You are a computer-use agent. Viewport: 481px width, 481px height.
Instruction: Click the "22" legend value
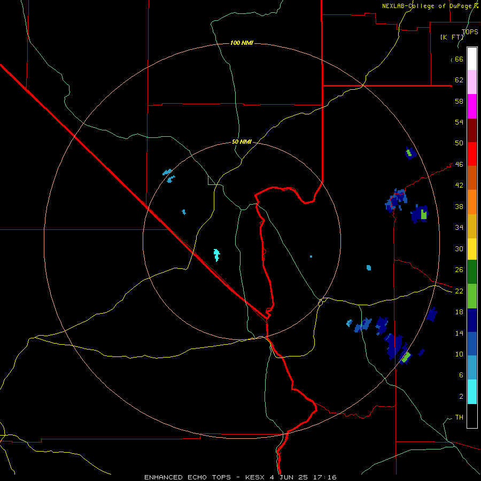click(459, 291)
